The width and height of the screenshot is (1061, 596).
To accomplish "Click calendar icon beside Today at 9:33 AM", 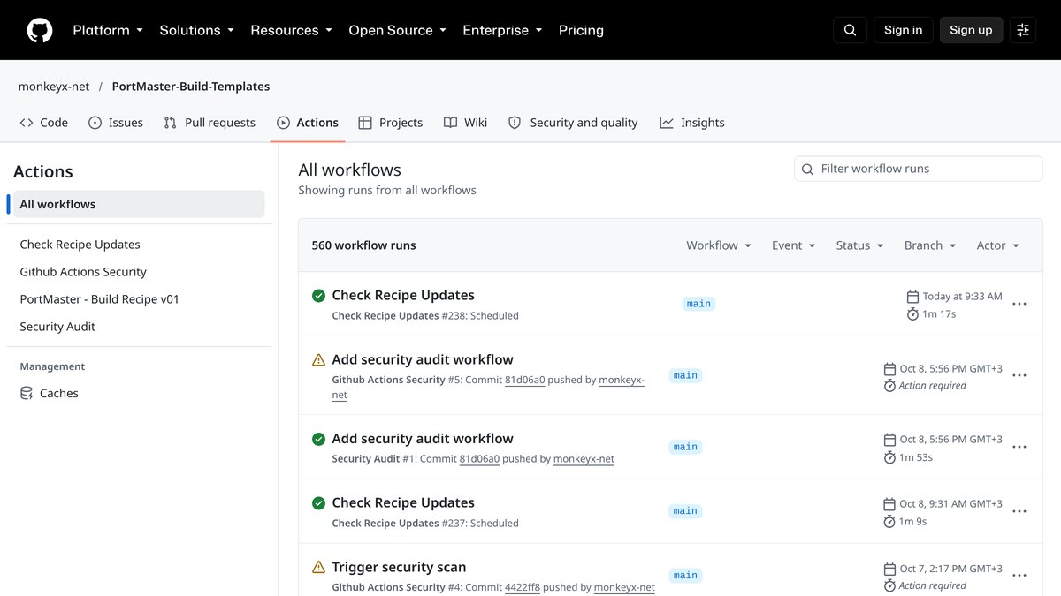I will (913, 297).
